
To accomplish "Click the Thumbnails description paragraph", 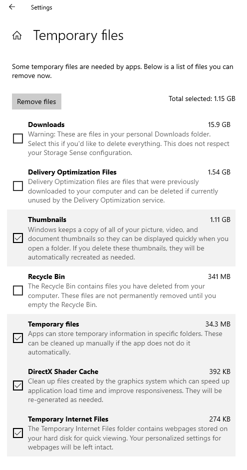I will pyautogui.click(x=128, y=243).
